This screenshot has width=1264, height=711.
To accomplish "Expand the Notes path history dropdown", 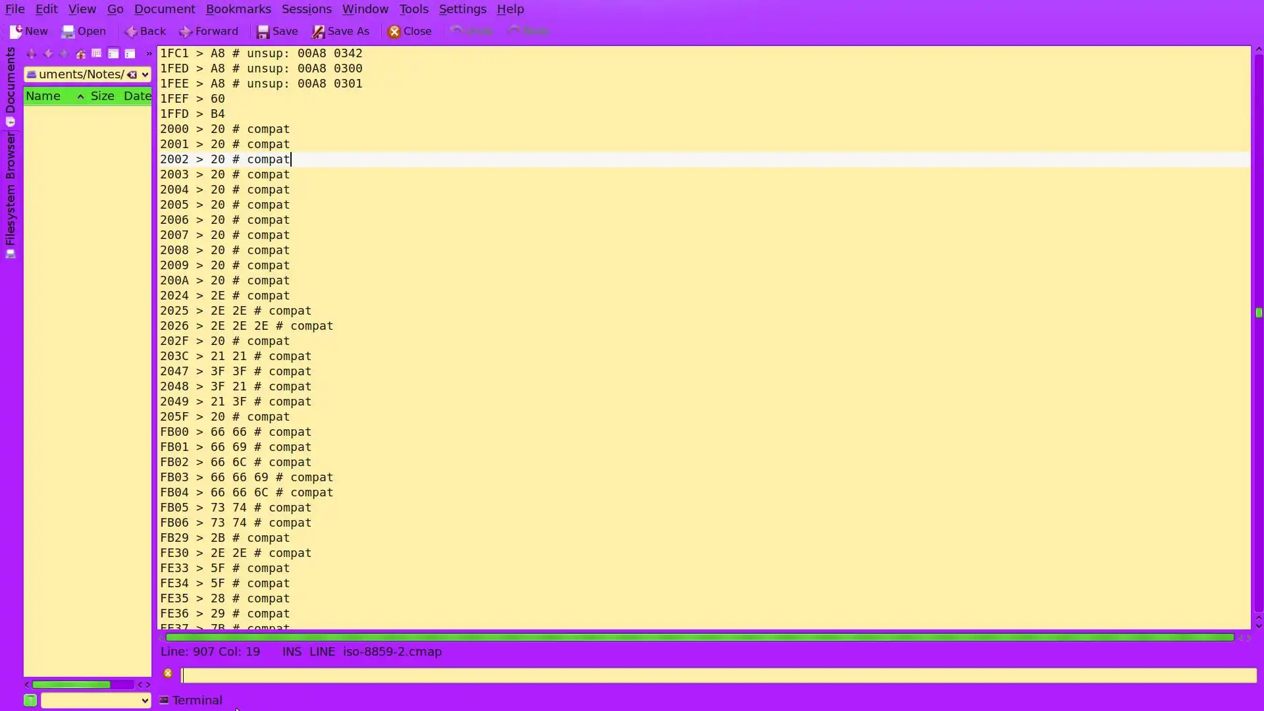I will (x=145, y=74).
